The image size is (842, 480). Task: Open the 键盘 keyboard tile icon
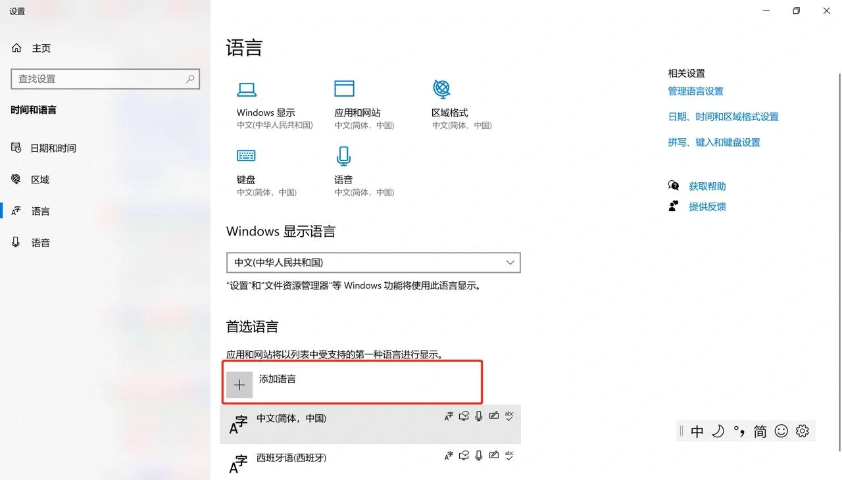click(x=246, y=155)
